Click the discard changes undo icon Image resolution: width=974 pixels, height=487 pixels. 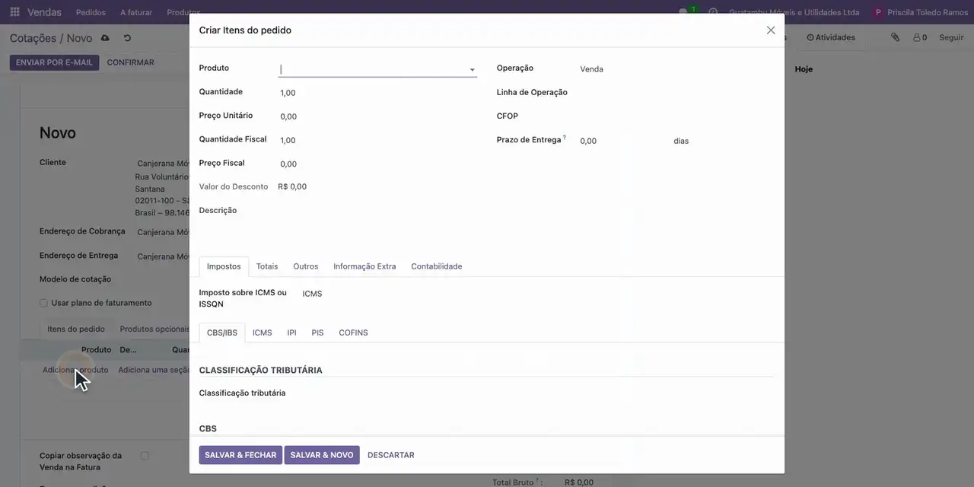pyautogui.click(x=127, y=38)
